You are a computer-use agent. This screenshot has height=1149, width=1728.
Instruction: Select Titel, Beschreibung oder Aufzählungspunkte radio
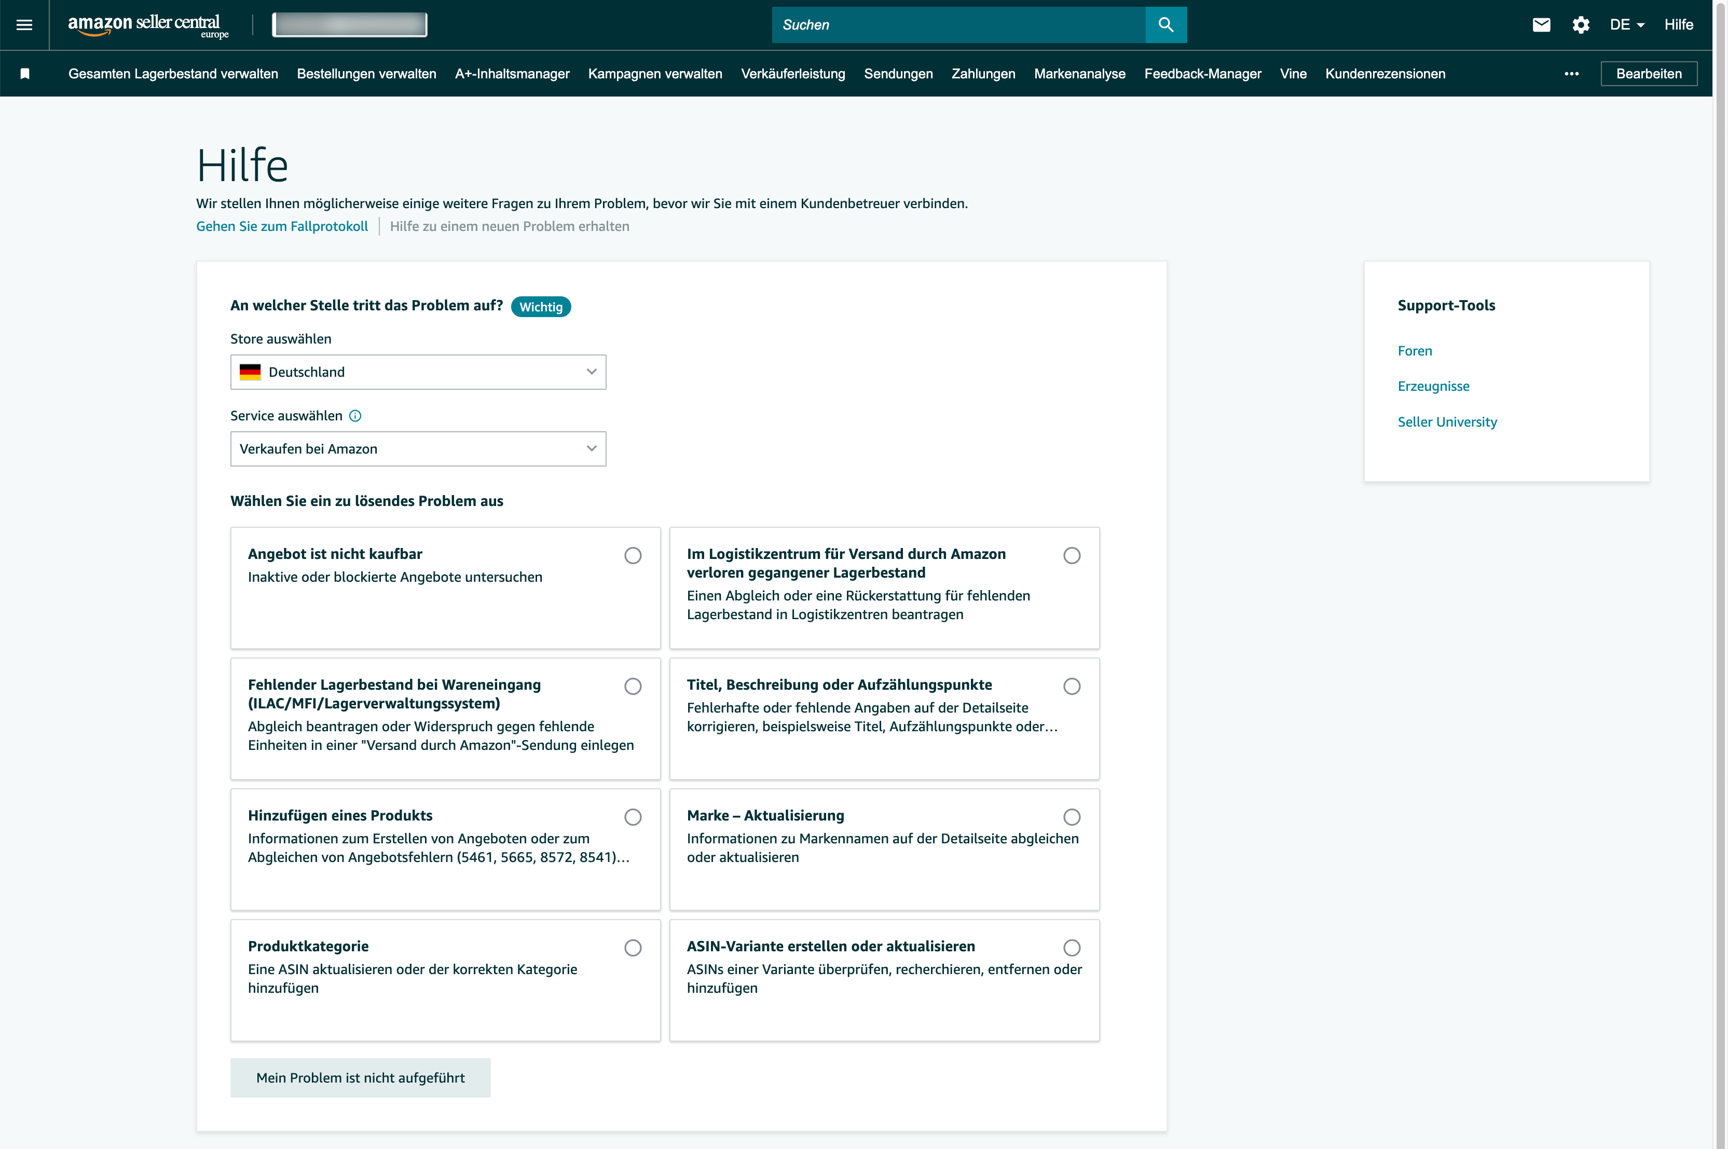tap(1072, 686)
